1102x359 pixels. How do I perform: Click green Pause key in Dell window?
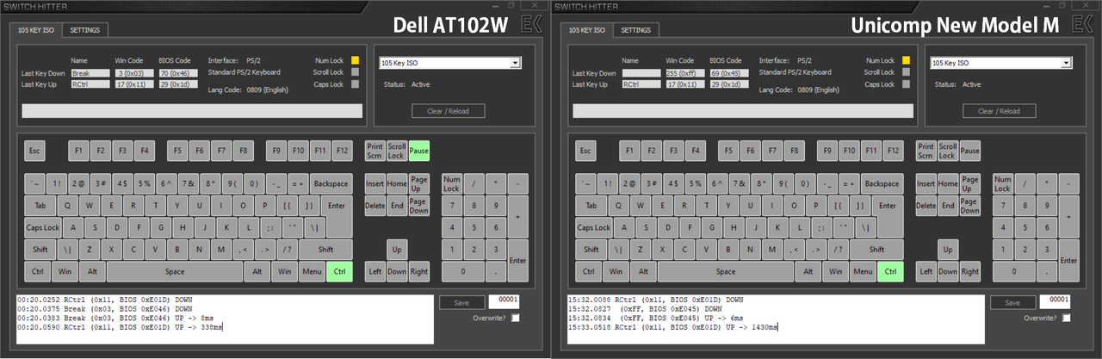click(x=419, y=151)
